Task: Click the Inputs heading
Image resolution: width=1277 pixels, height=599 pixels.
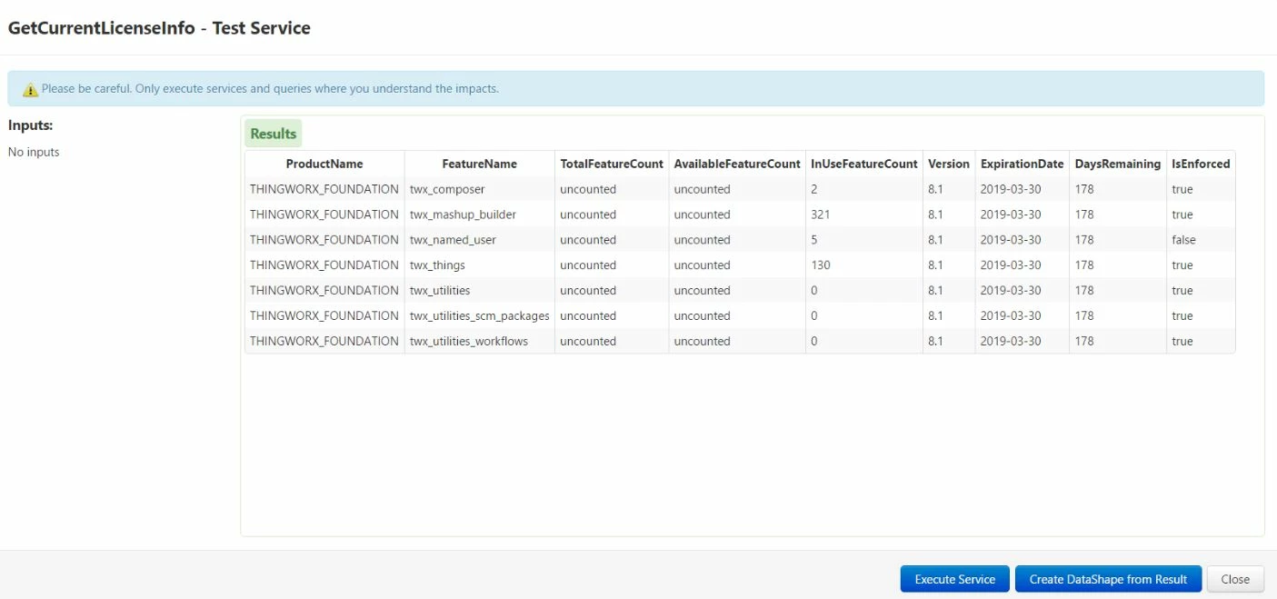Action: pyautogui.click(x=30, y=125)
